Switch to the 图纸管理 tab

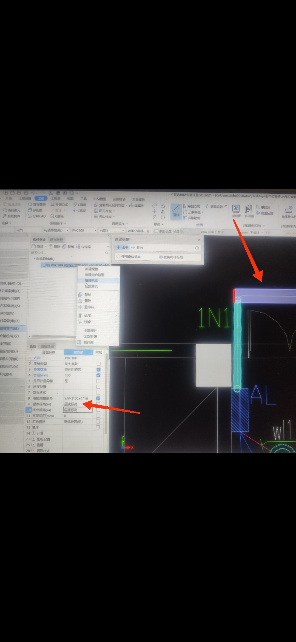tap(56, 240)
